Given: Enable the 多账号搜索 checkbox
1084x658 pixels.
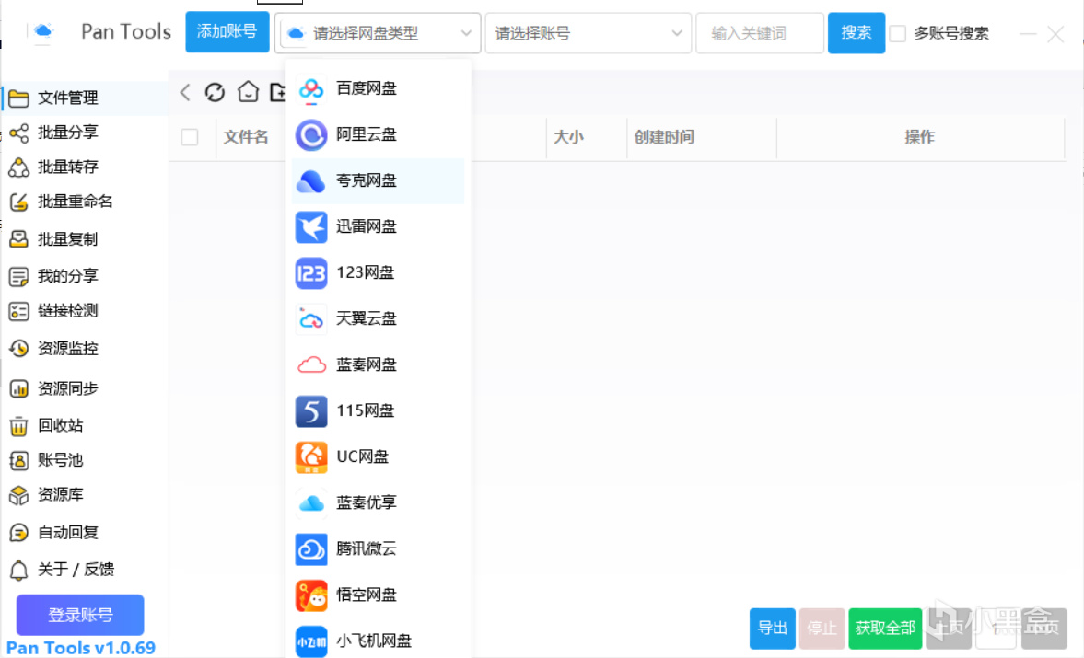Looking at the screenshot, I should [x=897, y=33].
